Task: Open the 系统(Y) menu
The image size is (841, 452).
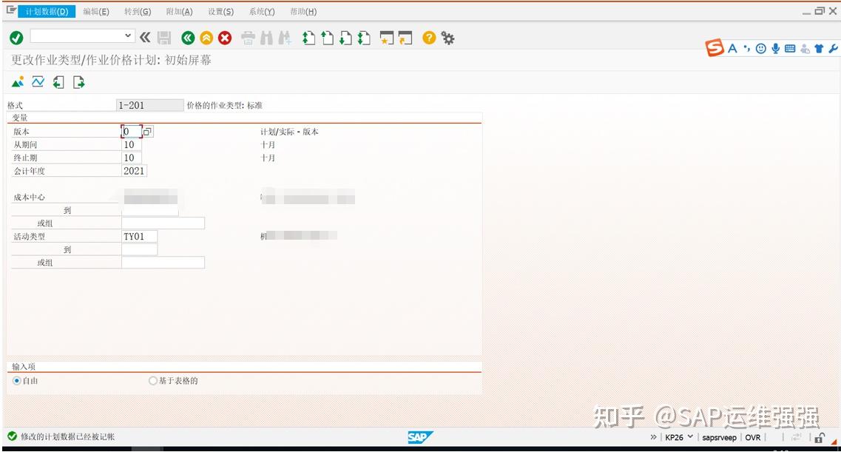Action: pyautogui.click(x=263, y=11)
